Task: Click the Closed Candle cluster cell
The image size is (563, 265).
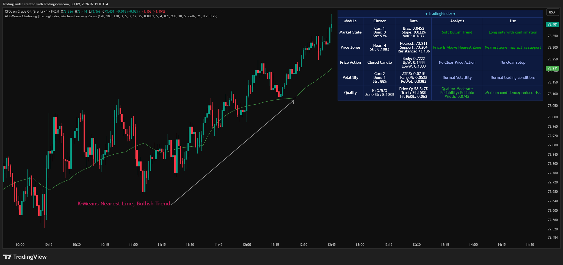Action: [x=379, y=62]
